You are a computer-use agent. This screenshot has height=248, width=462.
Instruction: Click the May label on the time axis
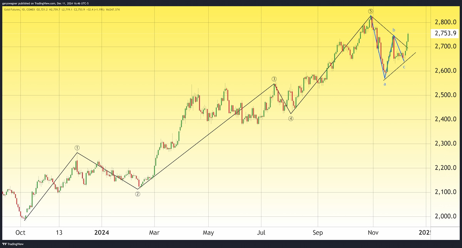(x=208, y=233)
